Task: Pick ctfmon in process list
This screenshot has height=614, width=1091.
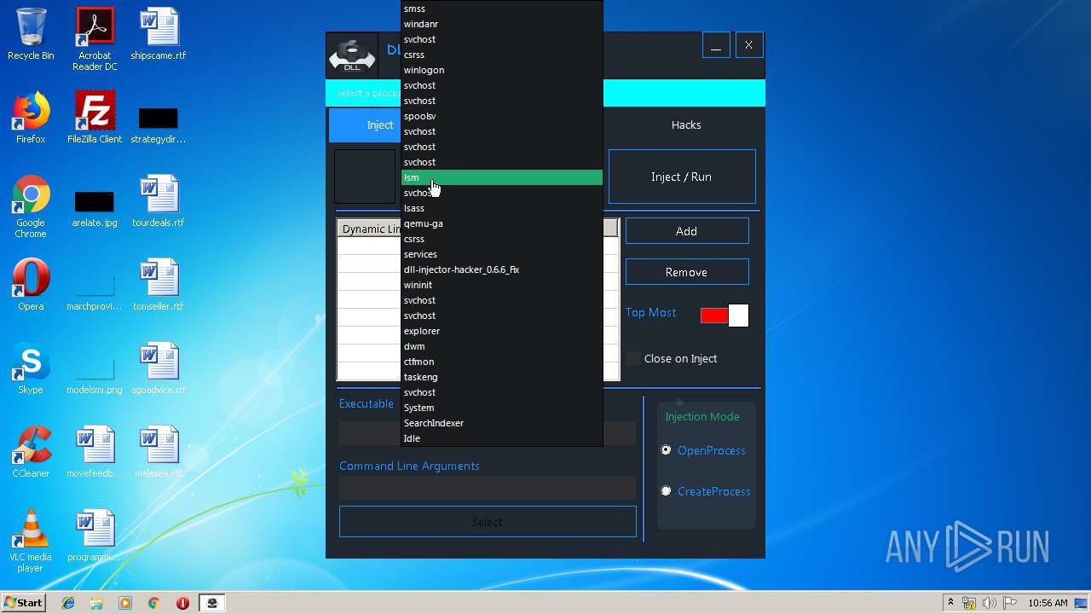Action: click(502, 362)
